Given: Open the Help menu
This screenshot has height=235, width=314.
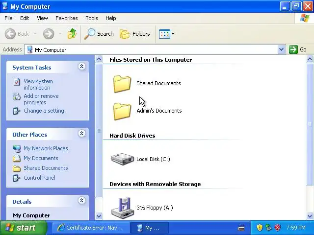Looking at the screenshot, I should (111, 18).
